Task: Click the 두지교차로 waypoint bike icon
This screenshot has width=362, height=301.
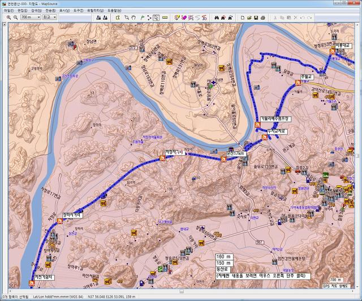Action: click(264, 137)
